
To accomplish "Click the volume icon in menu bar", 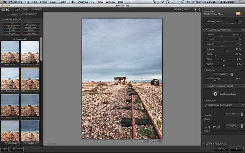I will coord(188,2).
